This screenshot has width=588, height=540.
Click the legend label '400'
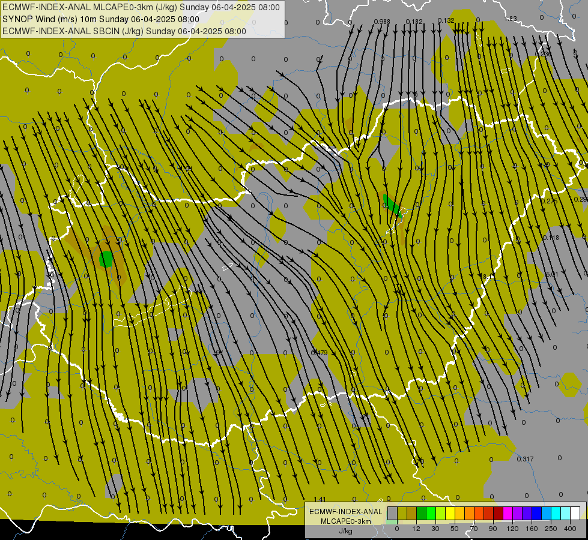[x=570, y=529]
